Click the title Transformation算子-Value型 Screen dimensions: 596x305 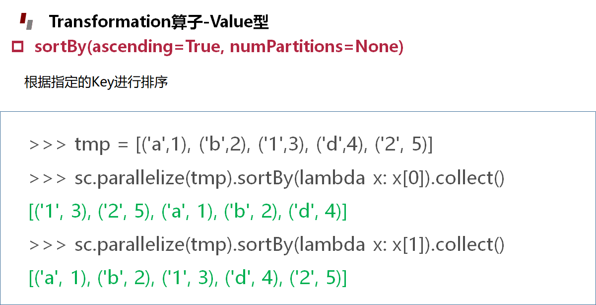(x=159, y=22)
